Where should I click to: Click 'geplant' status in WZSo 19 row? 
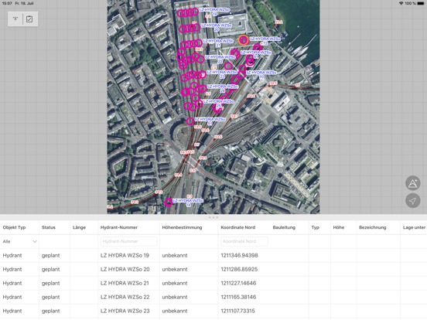pos(50,256)
